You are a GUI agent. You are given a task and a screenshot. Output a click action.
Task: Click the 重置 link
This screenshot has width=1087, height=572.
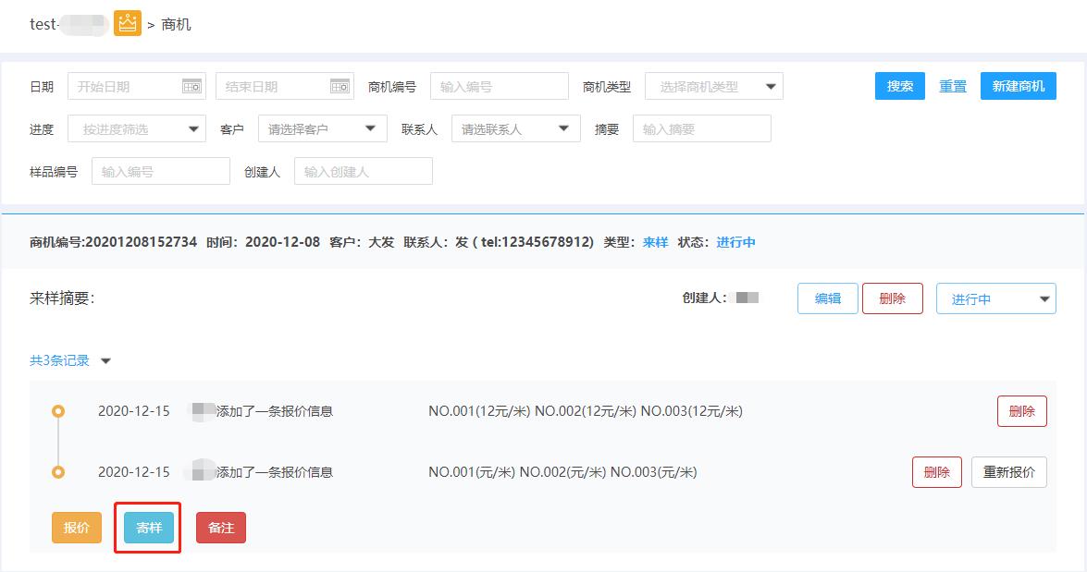click(953, 86)
